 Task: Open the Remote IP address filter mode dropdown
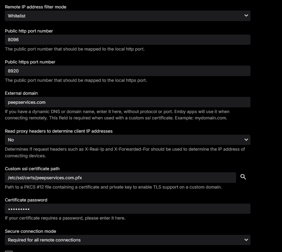[127, 16]
